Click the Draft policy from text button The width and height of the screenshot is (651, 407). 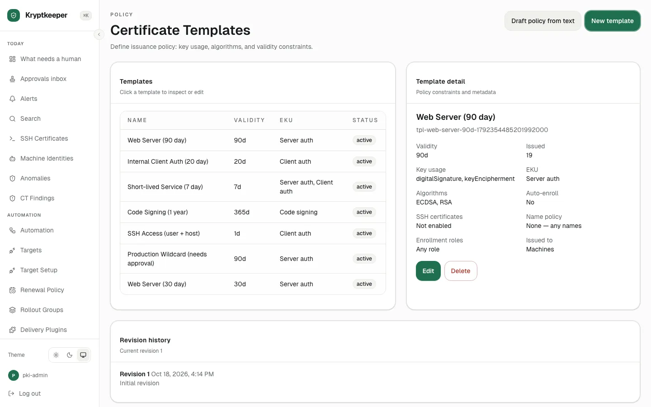click(542, 21)
